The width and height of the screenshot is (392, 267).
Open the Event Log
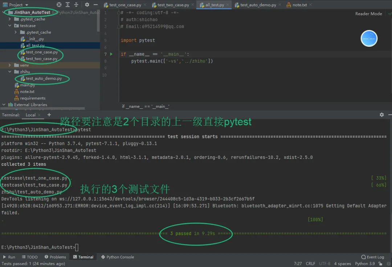pyautogui.click(x=372, y=257)
